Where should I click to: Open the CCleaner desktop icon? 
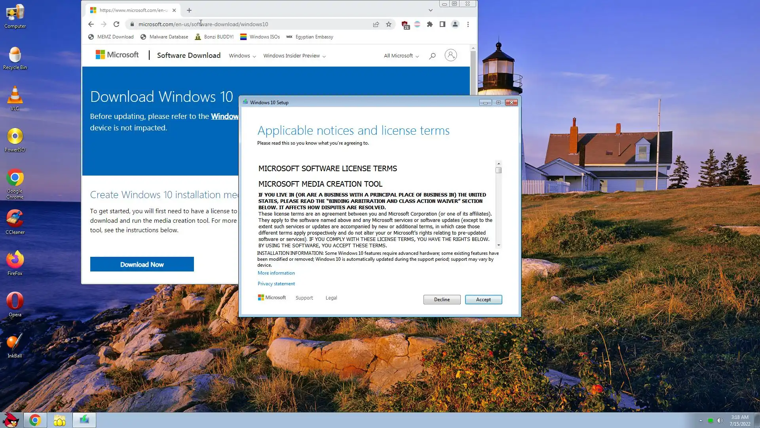[x=15, y=221]
